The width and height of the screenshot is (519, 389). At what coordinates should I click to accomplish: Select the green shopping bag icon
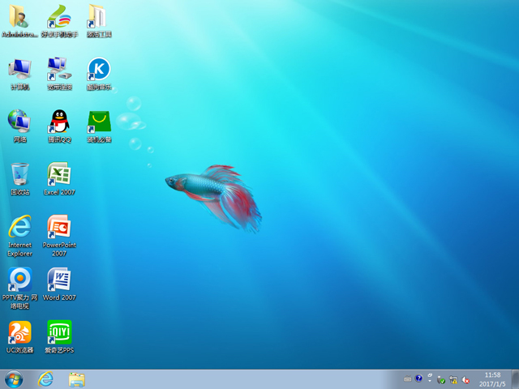coord(98,122)
